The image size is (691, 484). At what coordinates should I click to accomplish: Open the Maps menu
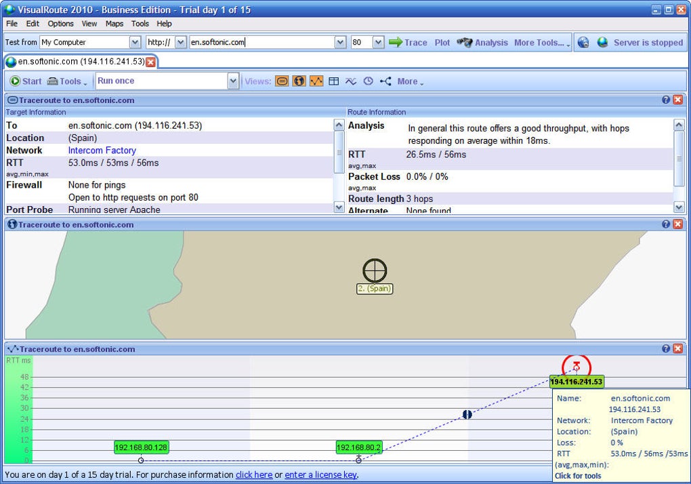point(114,24)
